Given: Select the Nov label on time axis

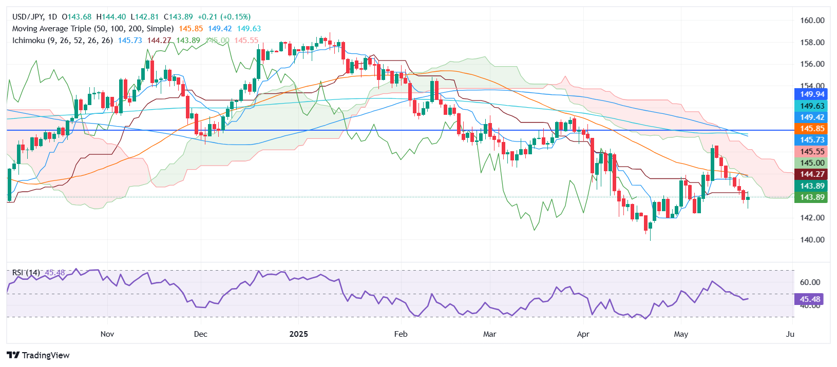Looking at the screenshot, I should 107,334.
